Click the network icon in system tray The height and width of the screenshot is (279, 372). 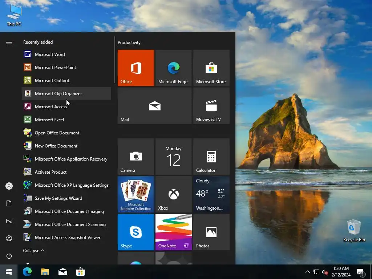316,272
